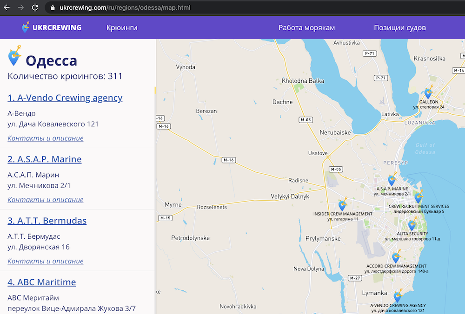Click the Одесса heading text

pyautogui.click(x=51, y=61)
